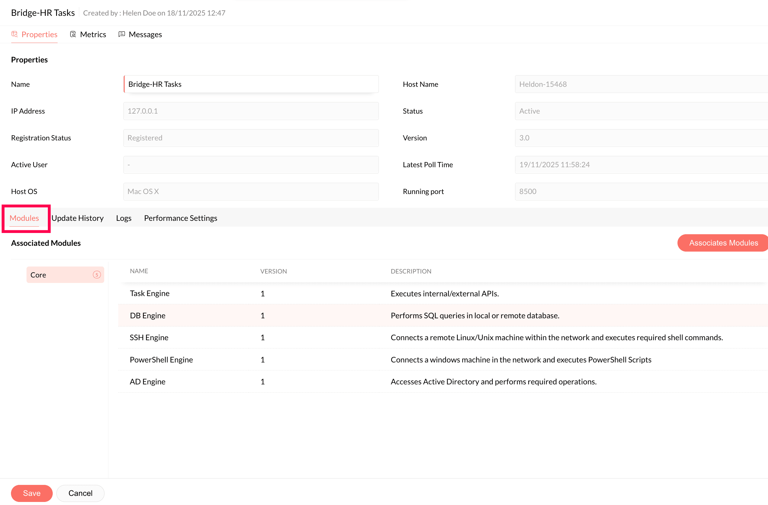Select the Task Engine row
This screenshot has height=505, width=768.
pyautogui.click(x=150, y=293)
